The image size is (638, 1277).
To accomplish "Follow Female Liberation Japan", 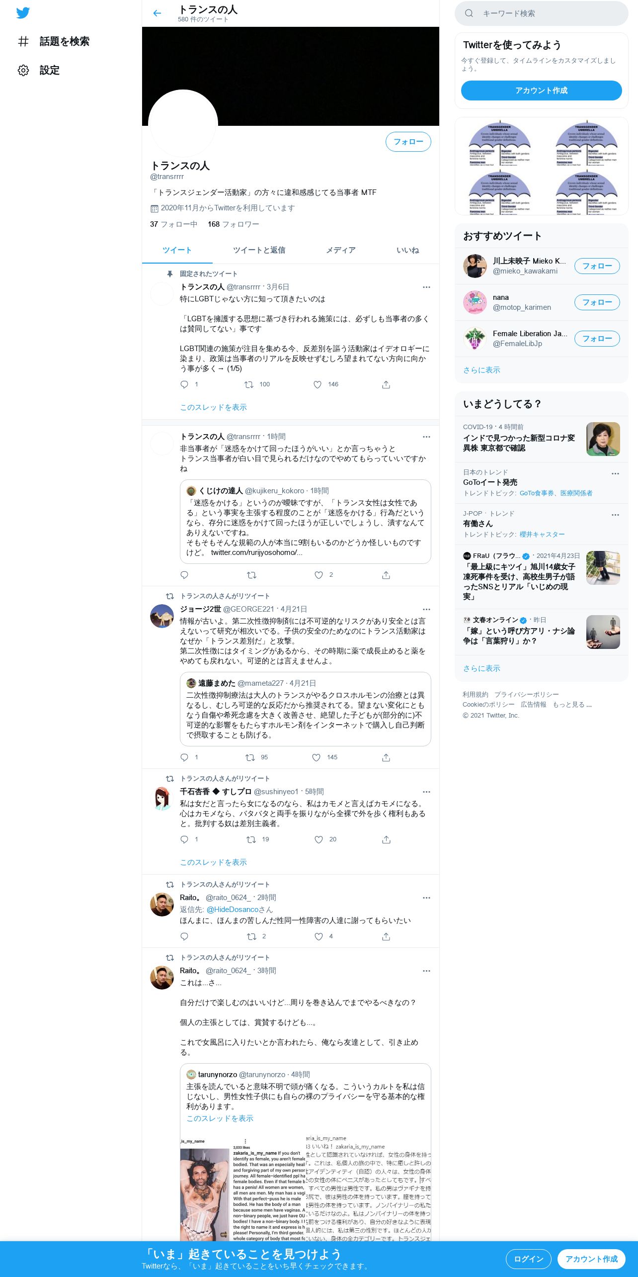I will 597,339.
